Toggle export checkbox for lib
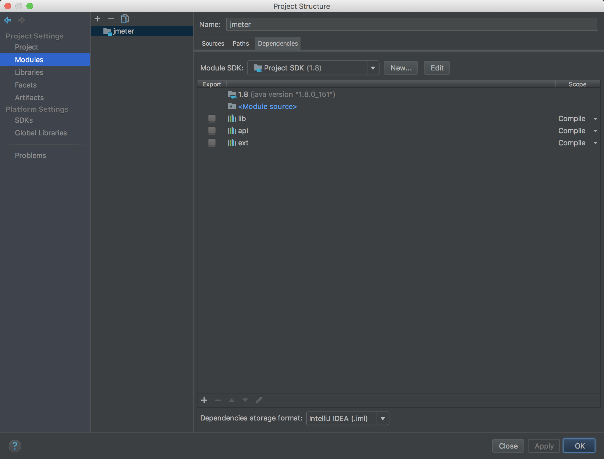 tap(212, 118)
